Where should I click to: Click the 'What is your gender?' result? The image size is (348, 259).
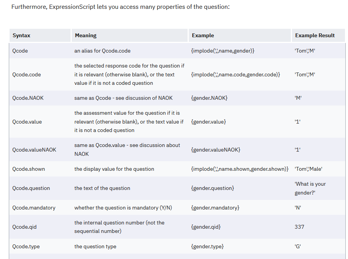pyautogui.click(x=310, y=188)
